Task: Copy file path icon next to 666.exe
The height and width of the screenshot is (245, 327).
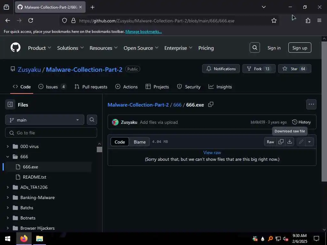Action: (x=211, y=104)
